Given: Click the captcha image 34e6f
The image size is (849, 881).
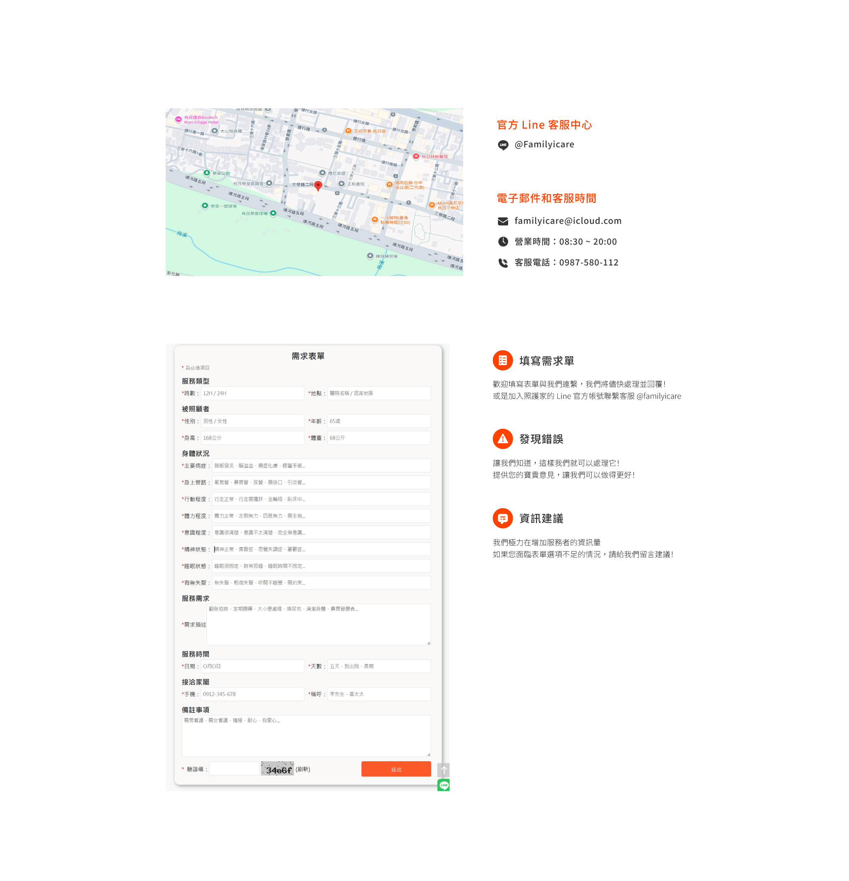Looking at the screenshot, I should tap(277, 768).
